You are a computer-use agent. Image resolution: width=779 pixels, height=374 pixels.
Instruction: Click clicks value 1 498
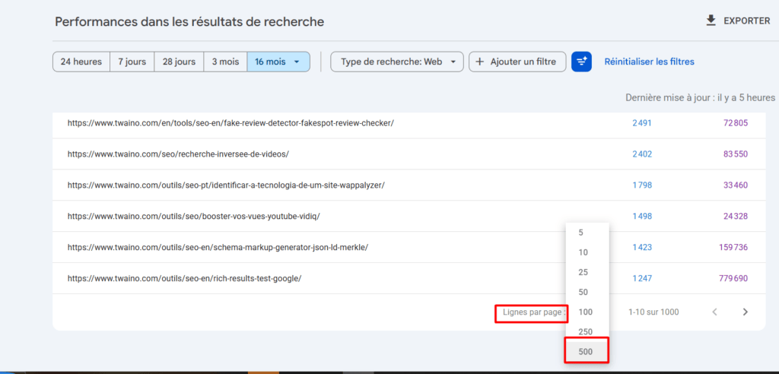642,216
